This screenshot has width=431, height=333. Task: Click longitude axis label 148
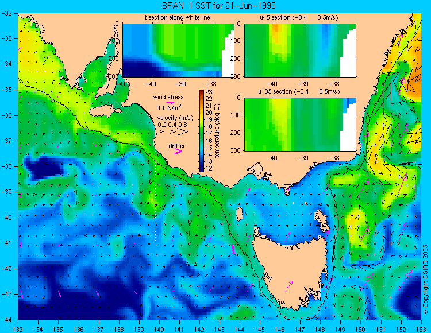click(x=321, y=329)
